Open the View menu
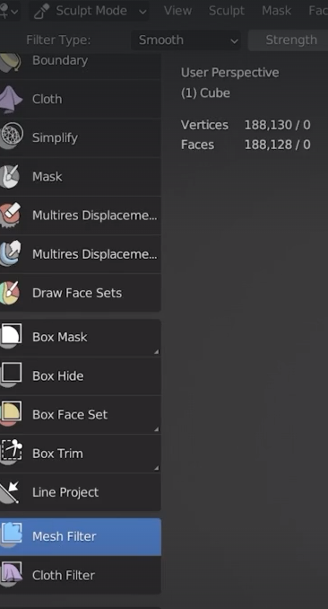The image size is (328, 609). pyautogui.click(x=177, y=11)
